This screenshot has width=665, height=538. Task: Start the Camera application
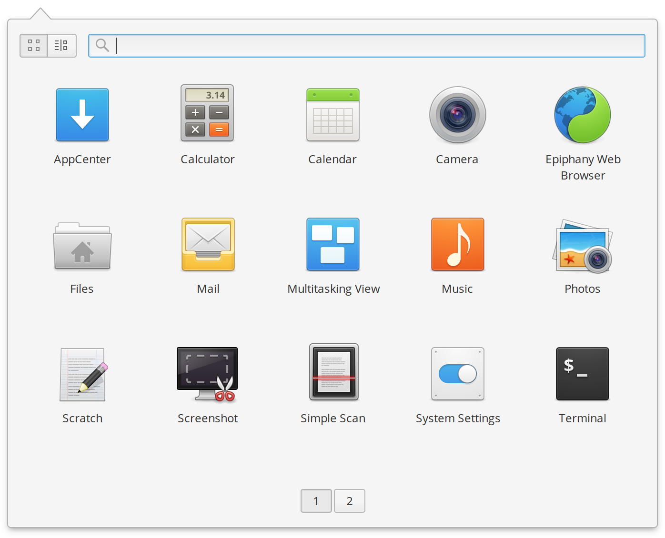click(458, 115)
